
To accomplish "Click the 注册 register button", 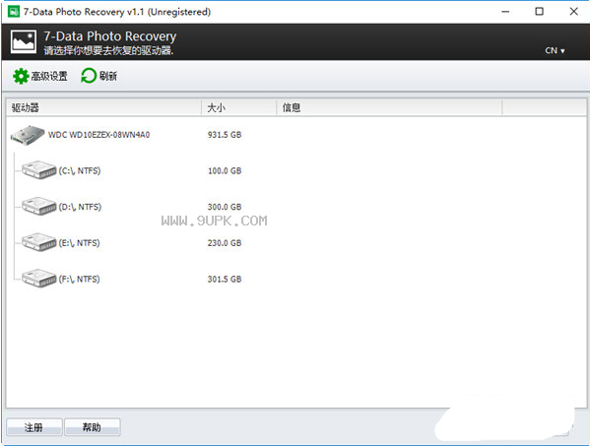I will click(33, 427).
